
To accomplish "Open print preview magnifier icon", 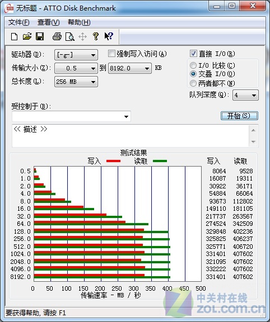I will [70, 36].
